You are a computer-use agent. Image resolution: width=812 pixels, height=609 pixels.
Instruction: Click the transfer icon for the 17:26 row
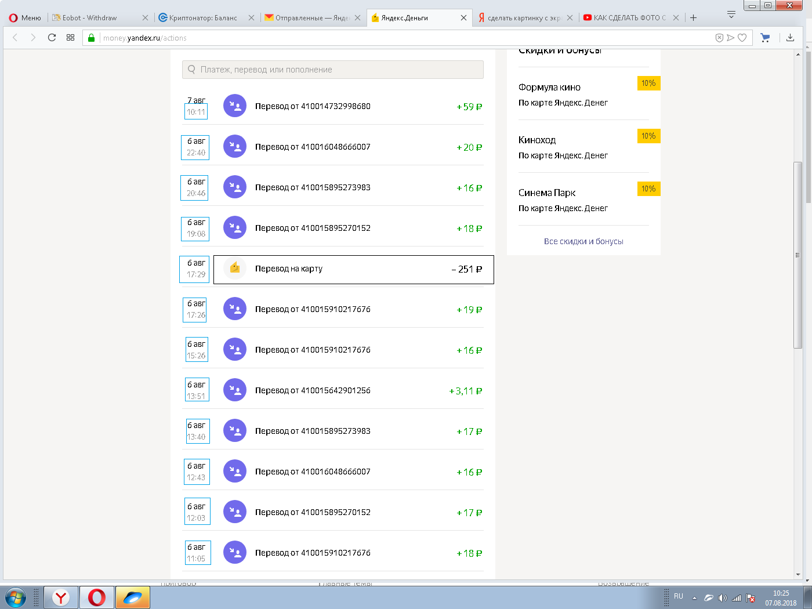[235, 309]
